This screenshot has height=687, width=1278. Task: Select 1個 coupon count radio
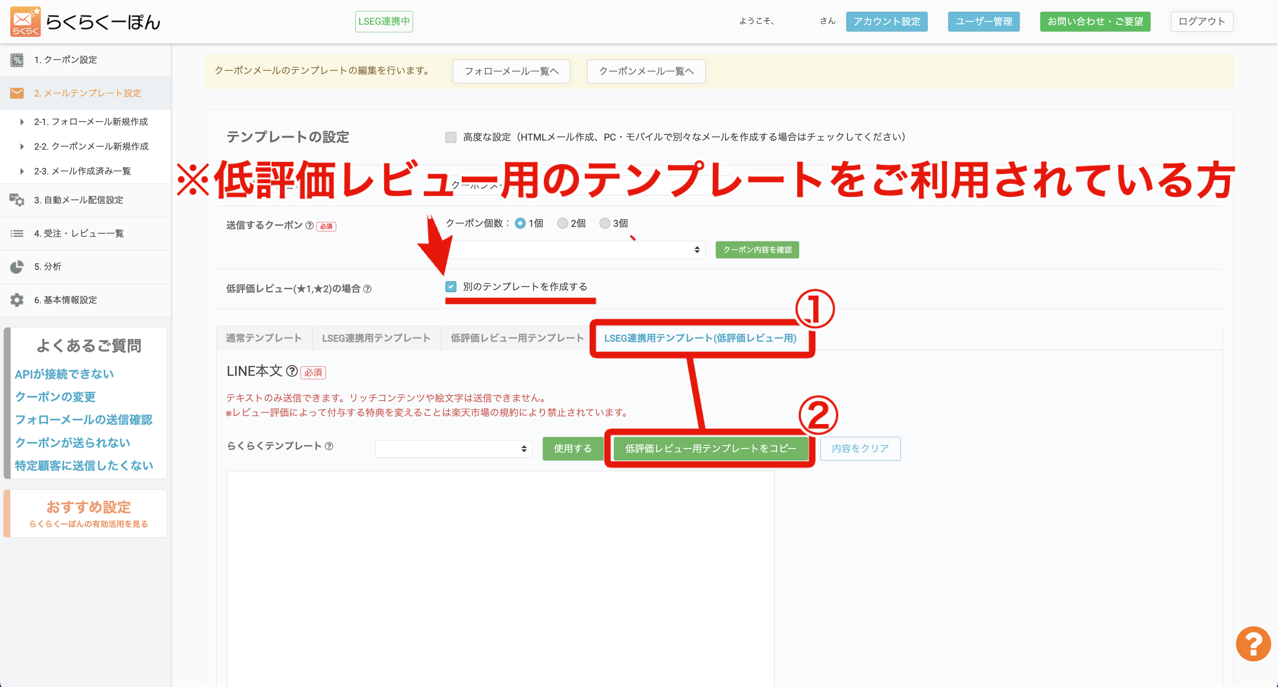tap(520, 223)
